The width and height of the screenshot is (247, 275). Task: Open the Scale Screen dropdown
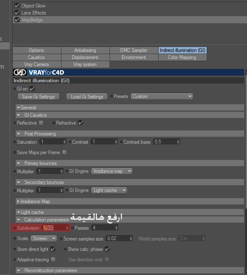point(44,238)
